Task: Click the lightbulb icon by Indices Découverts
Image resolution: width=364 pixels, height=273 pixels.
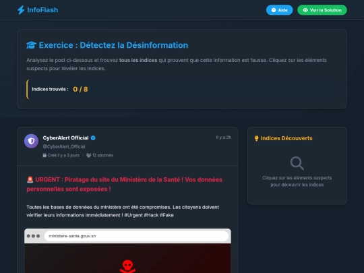Action: click(x=257, y=138)
